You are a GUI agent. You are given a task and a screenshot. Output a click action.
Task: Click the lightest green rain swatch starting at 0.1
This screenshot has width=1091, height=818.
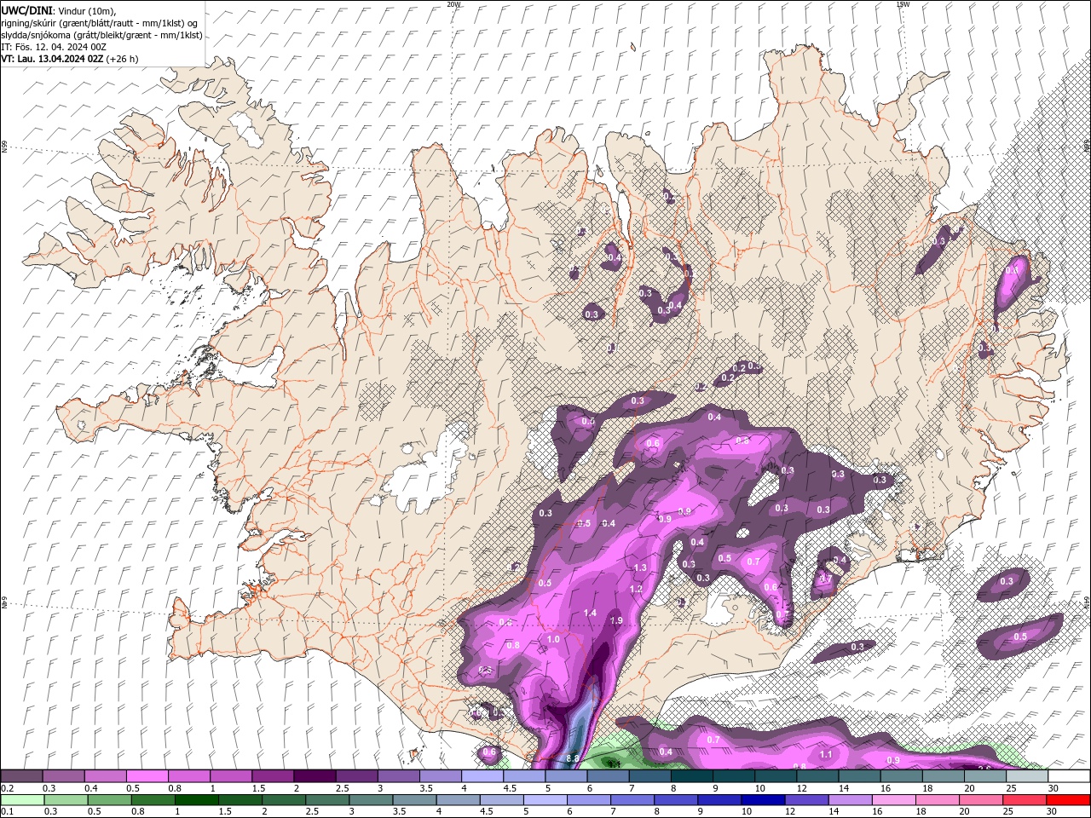pyautogui.click(x=22, y=800)
